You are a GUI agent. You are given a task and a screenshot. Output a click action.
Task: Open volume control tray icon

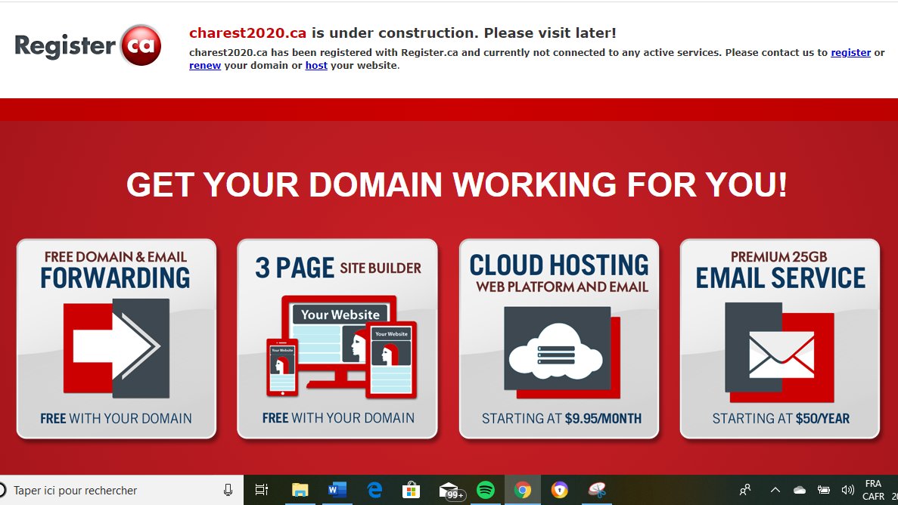click(847, 490)
